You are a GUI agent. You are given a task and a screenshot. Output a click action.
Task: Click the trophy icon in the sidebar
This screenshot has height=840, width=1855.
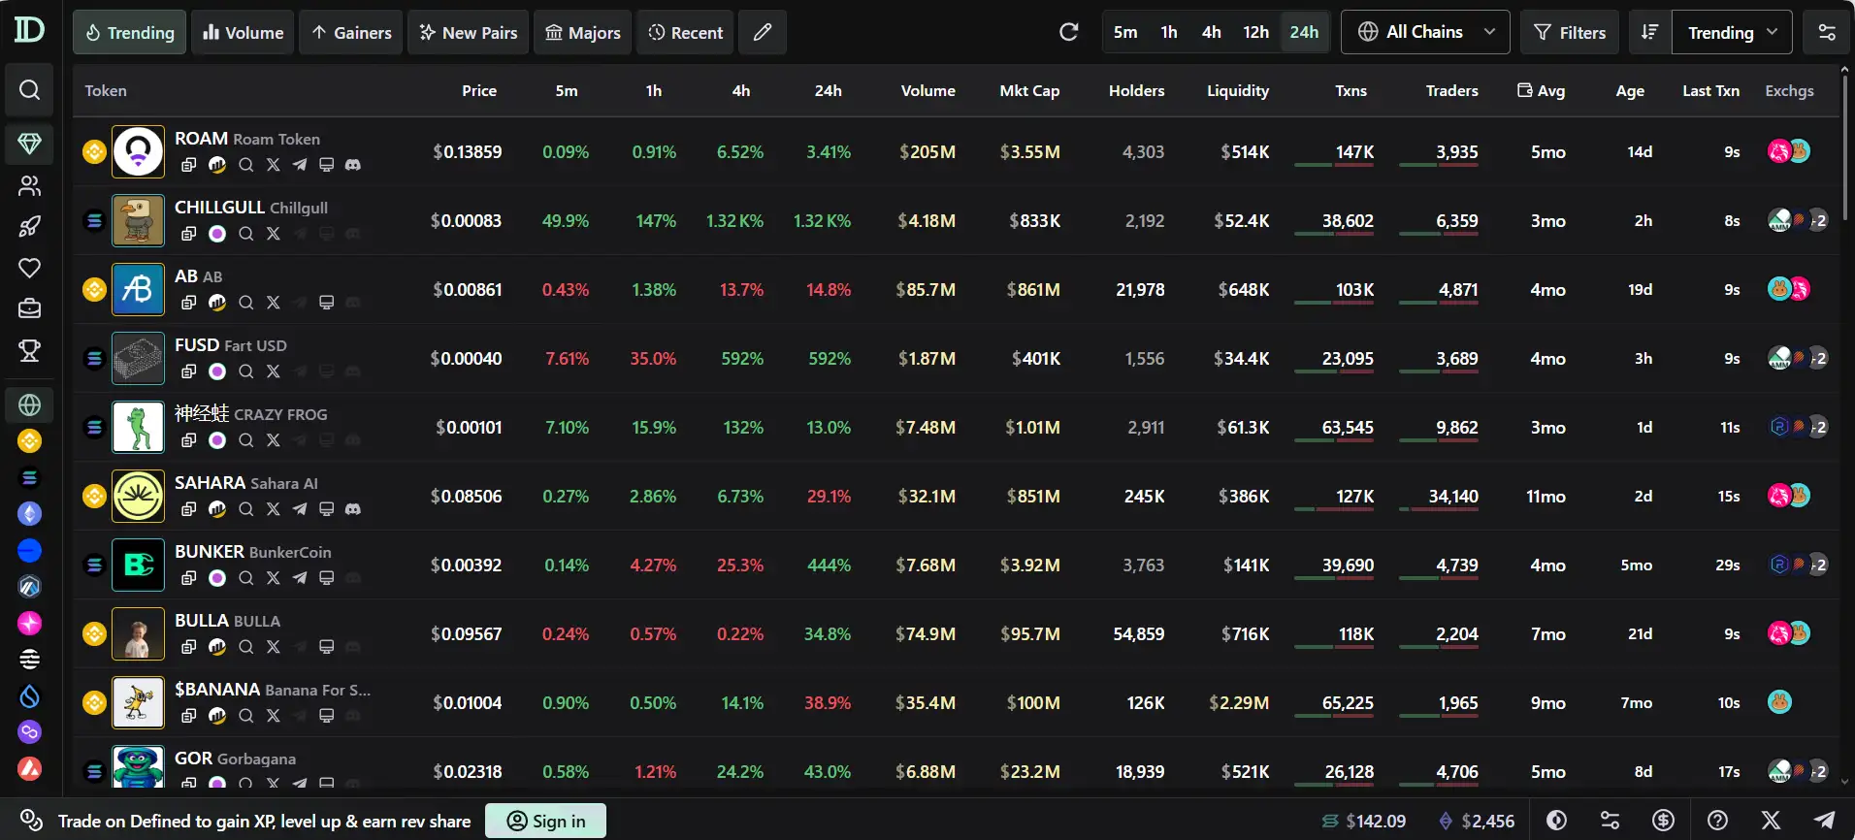(29, 350)
